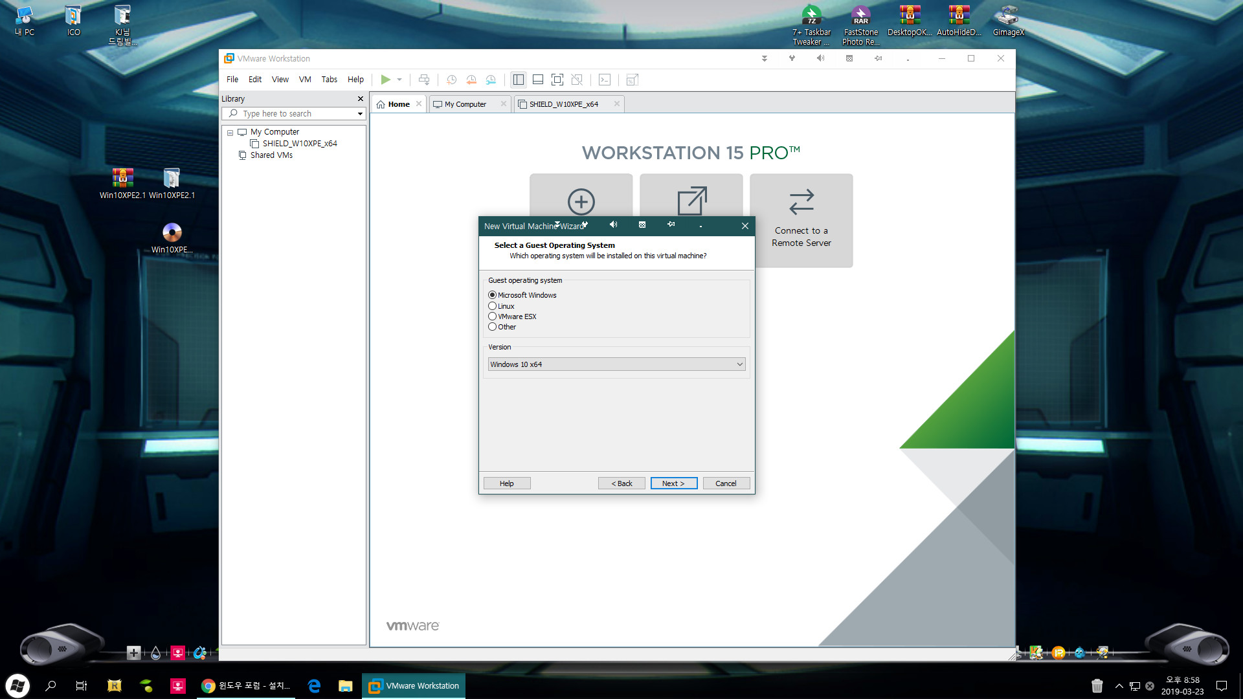Open the DesktopOK desktop archive icon

[909, 20]
